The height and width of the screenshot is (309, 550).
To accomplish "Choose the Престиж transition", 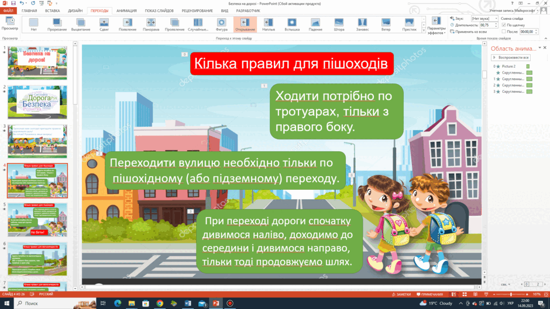I will [410, 25].
